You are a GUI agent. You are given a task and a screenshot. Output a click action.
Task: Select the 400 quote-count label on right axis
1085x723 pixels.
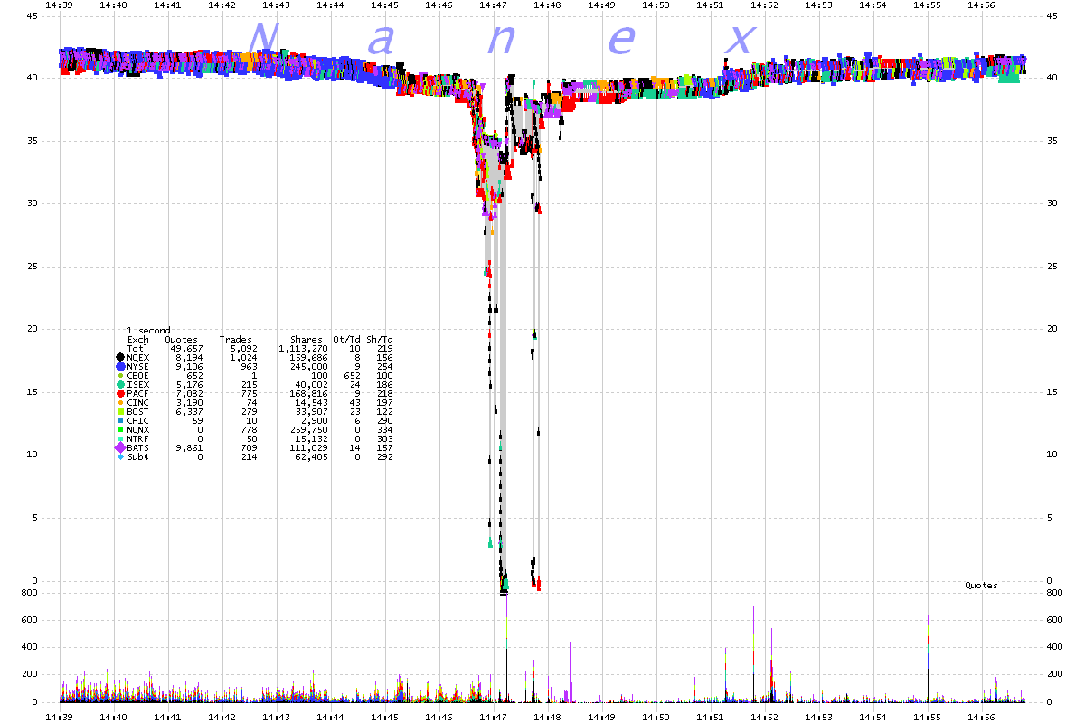click(1054, 647)
